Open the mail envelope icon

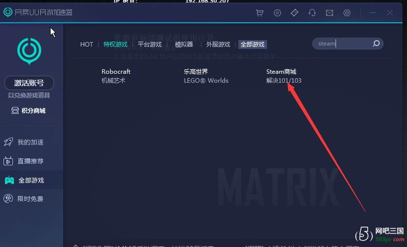pos(330,13)
